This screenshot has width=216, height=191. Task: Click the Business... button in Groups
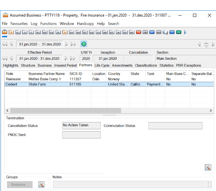pos(19,185)
